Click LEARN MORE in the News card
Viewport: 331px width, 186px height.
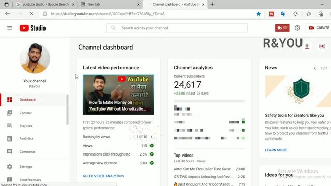point(276,150)
